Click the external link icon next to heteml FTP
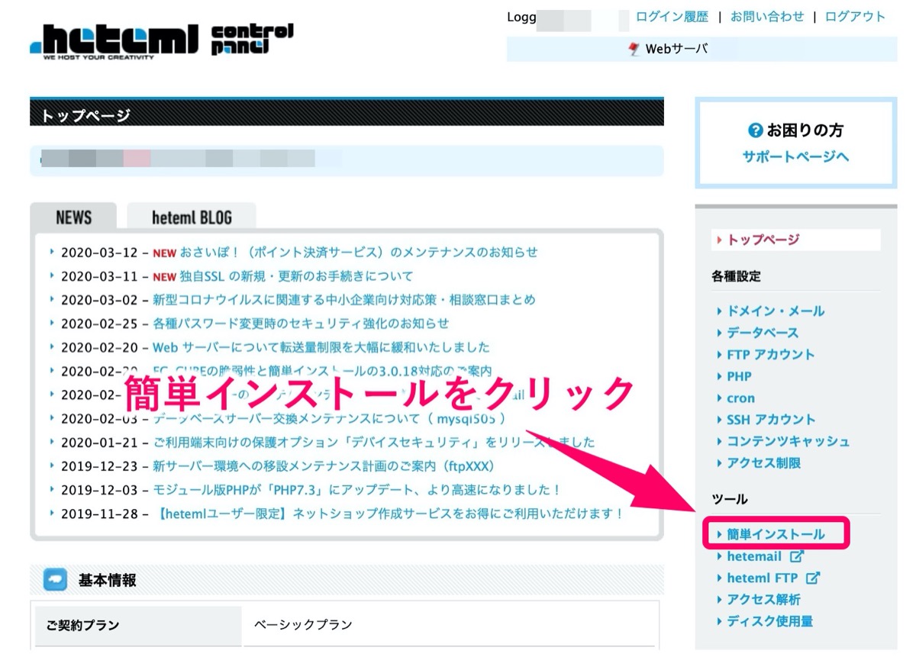916x670 pixels. pos(812,578)
